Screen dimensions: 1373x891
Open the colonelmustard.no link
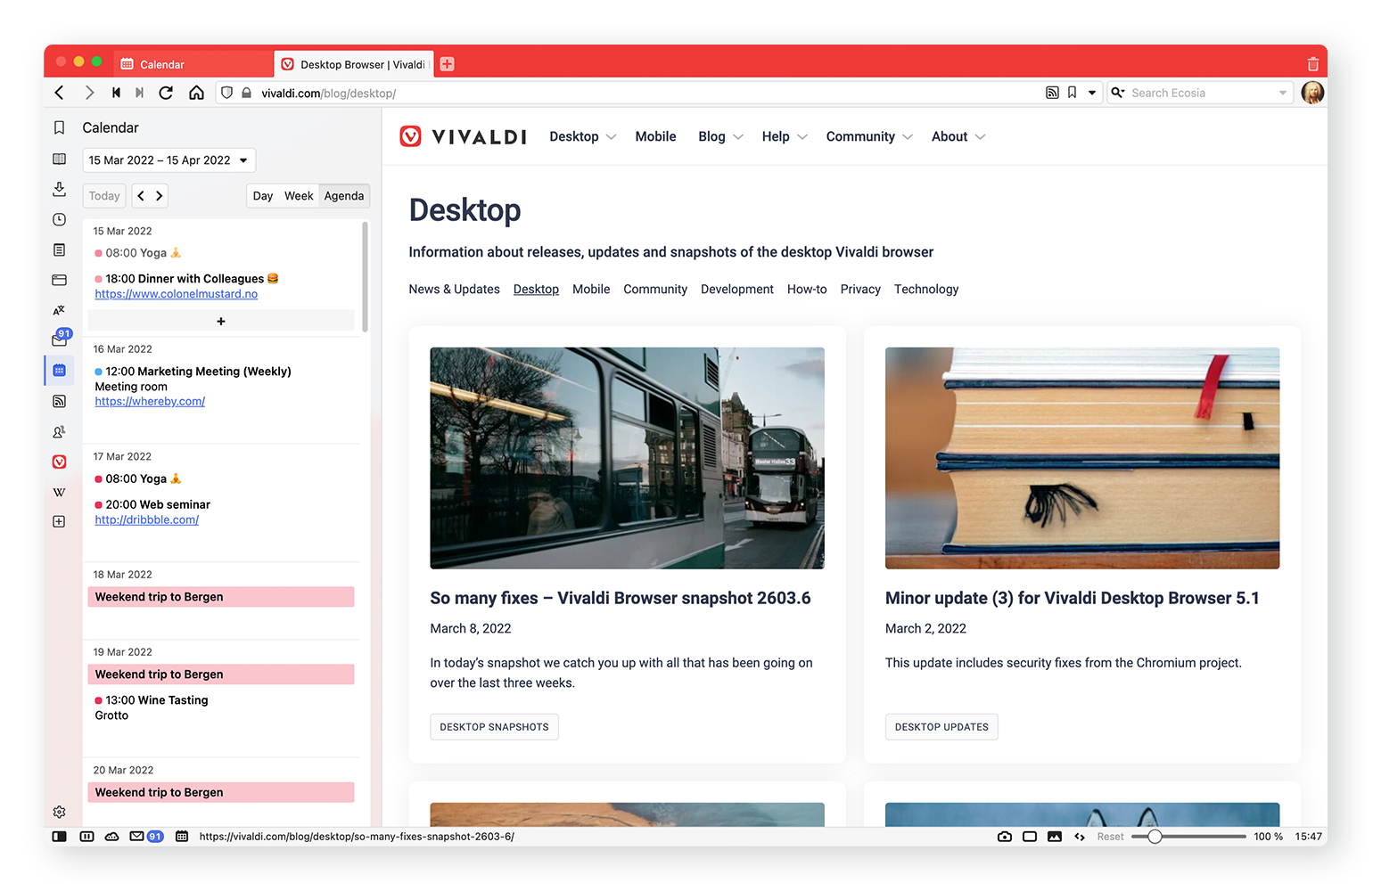pyautogui.click(x=177, y=294)
